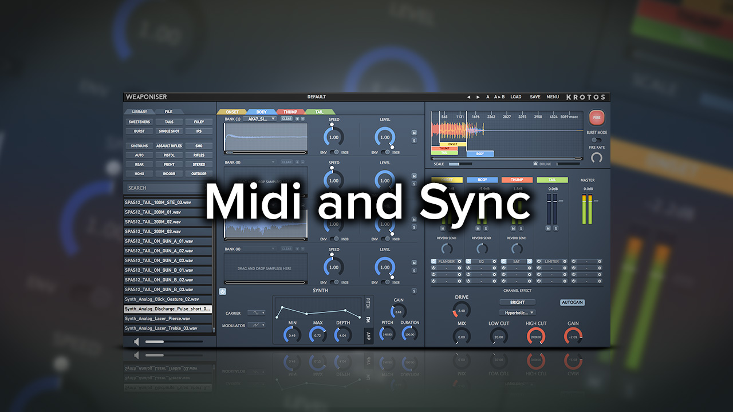Click the Bright button
The height and width of the screenshot is (412, 733).
click(x=517, y=302)
